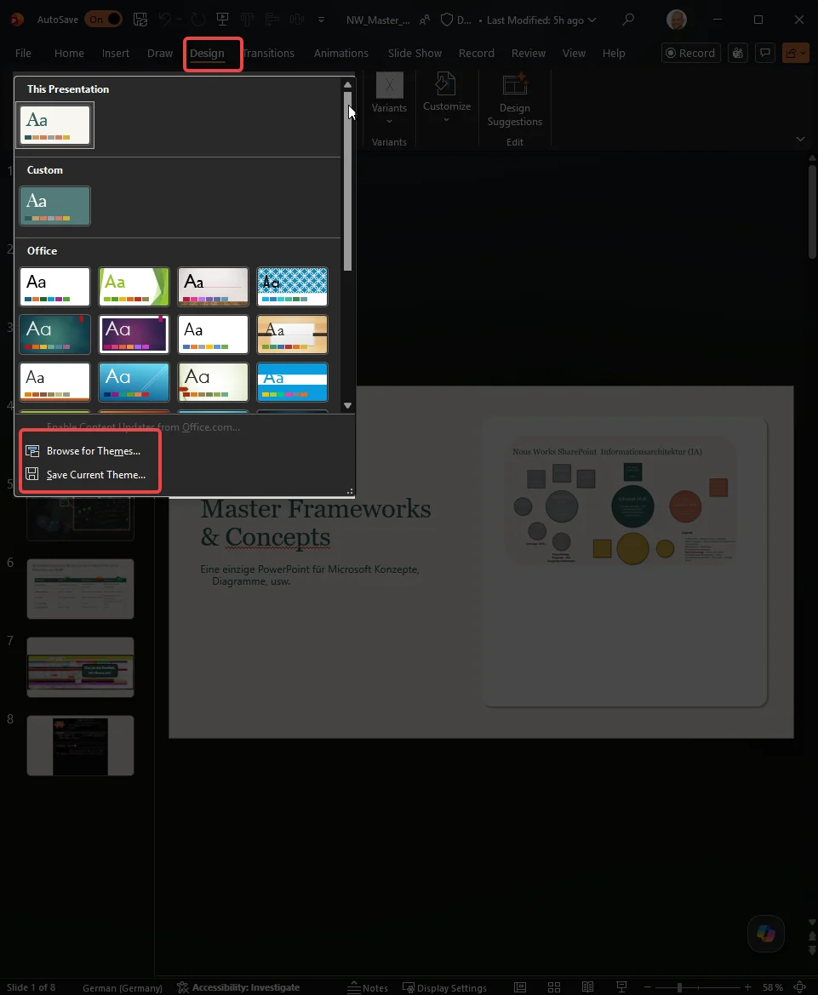
Task: Toggle the Notes pane
Action: pyautogui.click(x=368, y=987)
